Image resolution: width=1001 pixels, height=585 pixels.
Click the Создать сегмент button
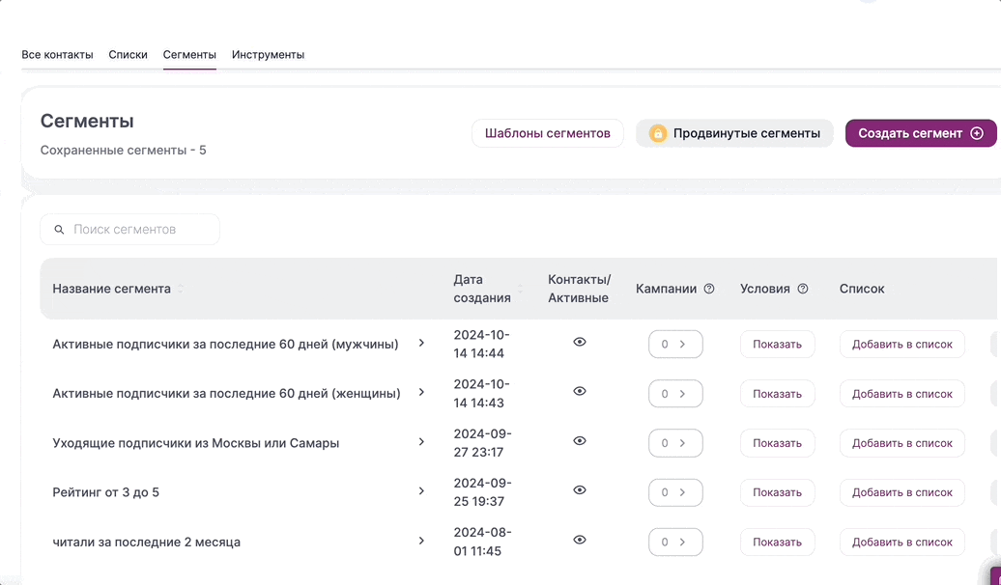(921, 133)
